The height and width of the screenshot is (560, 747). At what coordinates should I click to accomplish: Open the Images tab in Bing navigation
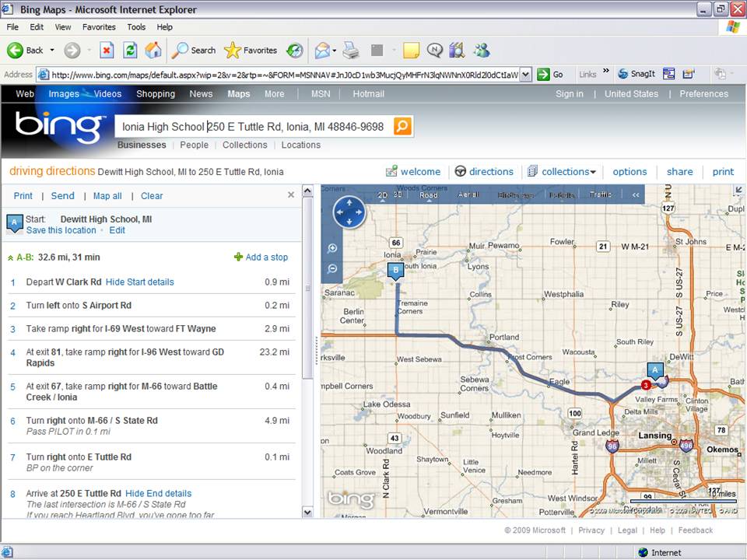64,94
